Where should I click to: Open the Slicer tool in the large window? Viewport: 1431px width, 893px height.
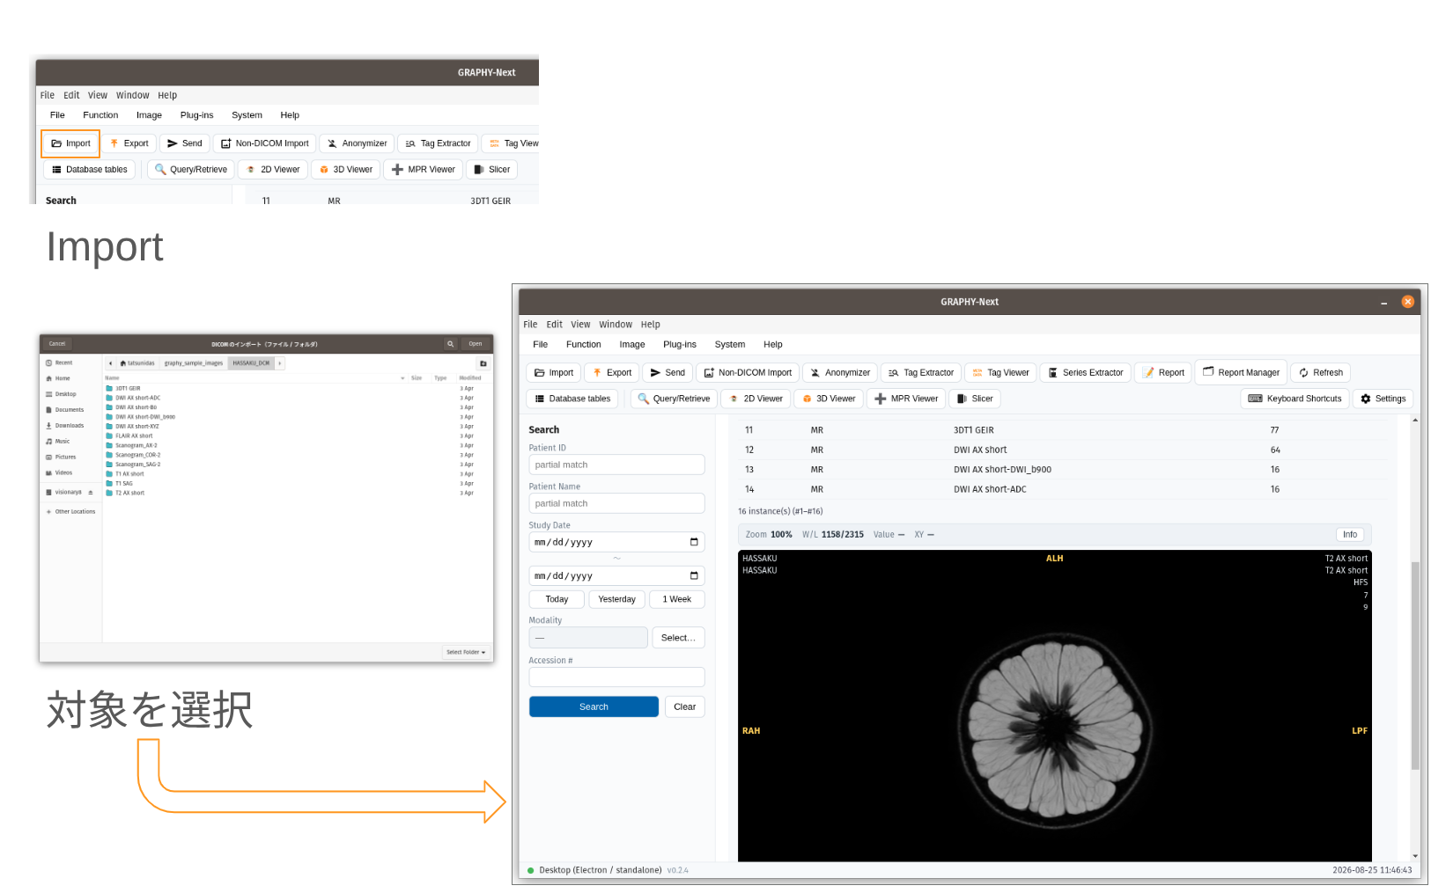975,399
